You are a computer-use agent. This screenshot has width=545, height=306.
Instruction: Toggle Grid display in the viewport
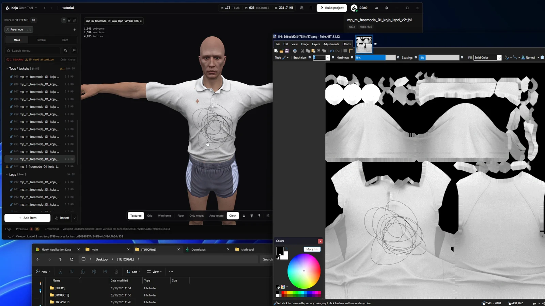tap(150, 216)
